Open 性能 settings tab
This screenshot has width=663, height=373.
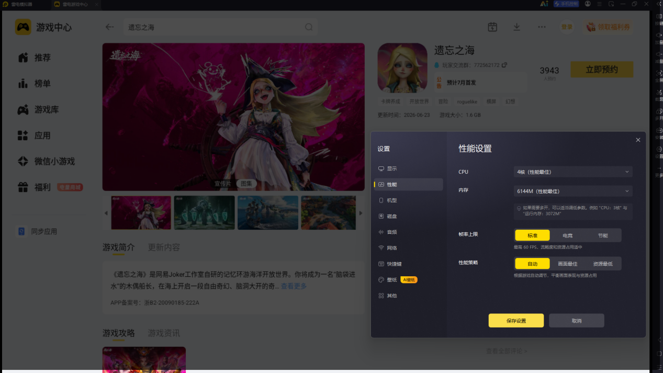[x=408, y=185]
